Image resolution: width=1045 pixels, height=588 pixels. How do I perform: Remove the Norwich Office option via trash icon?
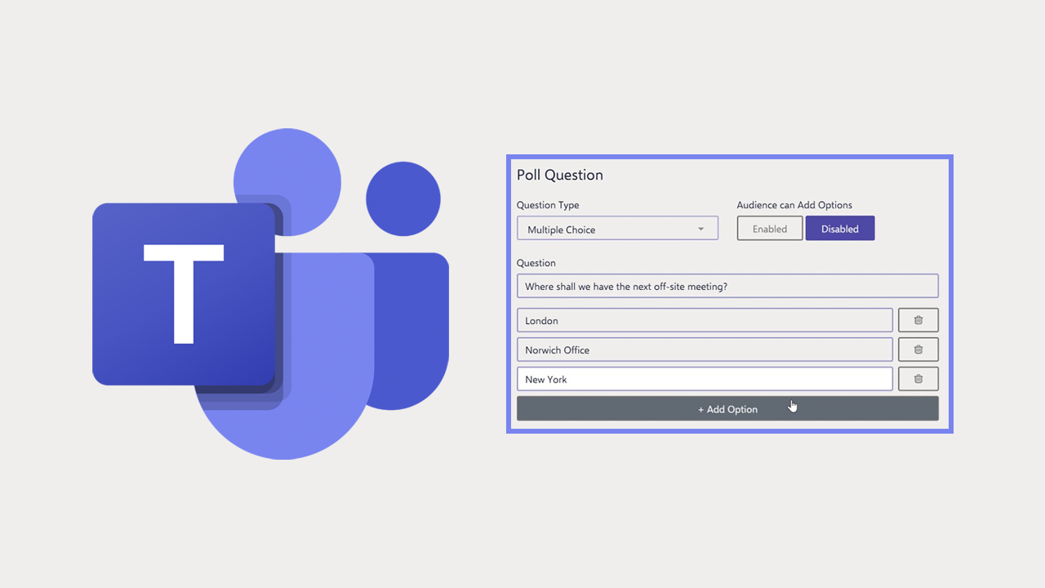coord(918,350)
